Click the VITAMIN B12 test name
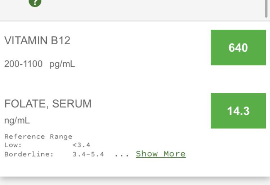 click(37, 40)
